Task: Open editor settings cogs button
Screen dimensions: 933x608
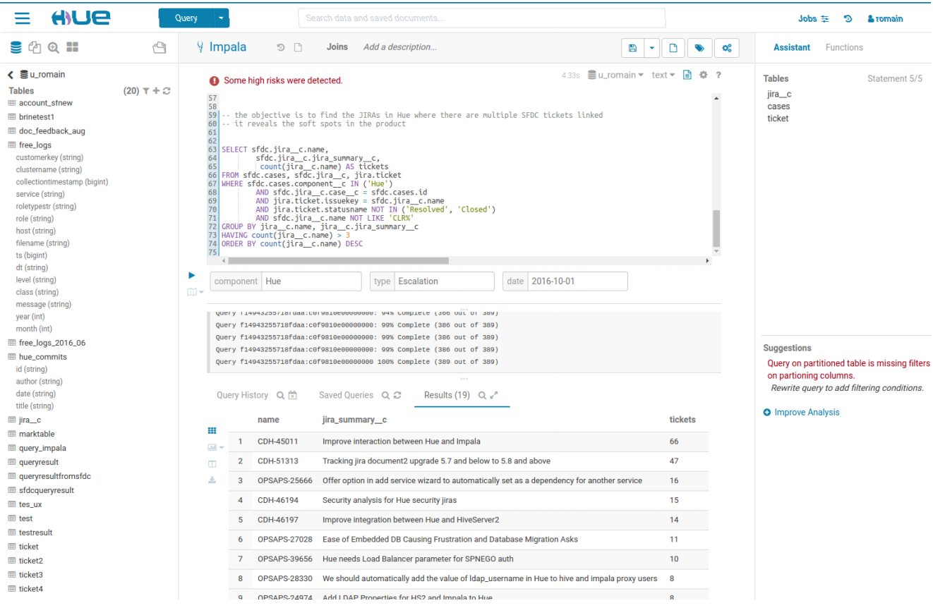Action: pyautogui.click(x=727, y=48)
